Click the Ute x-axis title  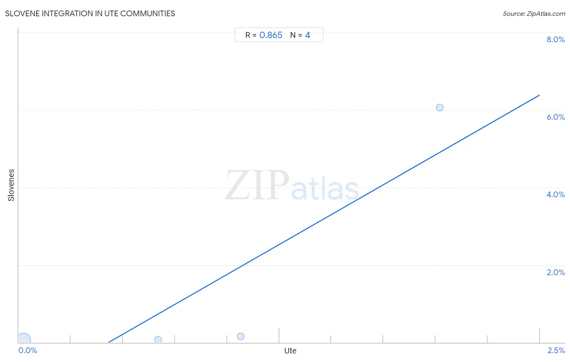[x=290, y=351]
